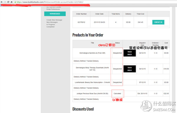Open Email Preferences link
This screenshot has width=177, height=113.
coord(53,9)
